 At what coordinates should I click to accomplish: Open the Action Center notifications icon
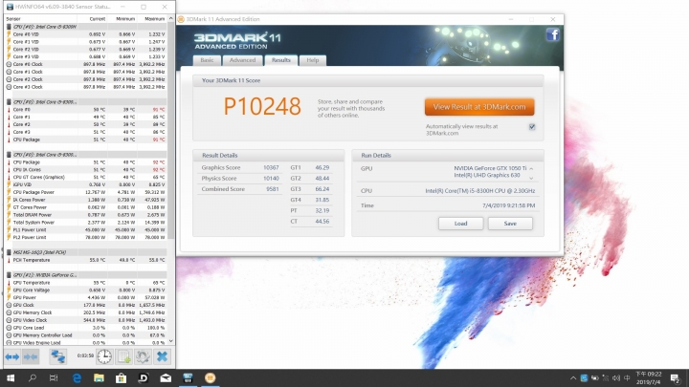pos(676,378)
